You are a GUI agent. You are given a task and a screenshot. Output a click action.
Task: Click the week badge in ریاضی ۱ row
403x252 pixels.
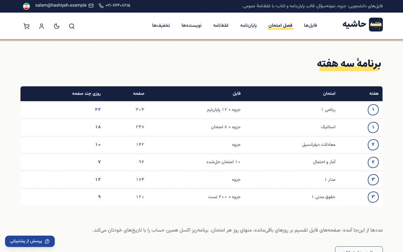click(373, 110)
